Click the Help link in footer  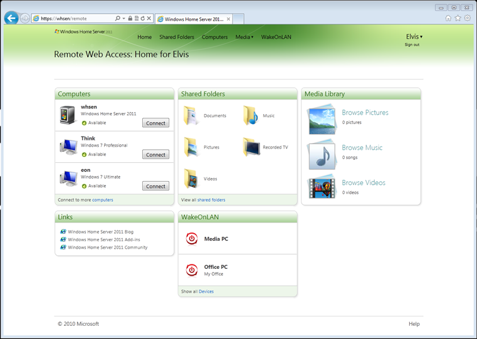414,324
